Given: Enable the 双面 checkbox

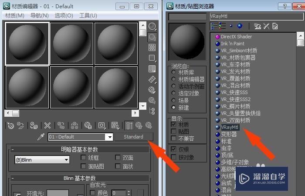Looking at the screenshot, I should [118, 157].
